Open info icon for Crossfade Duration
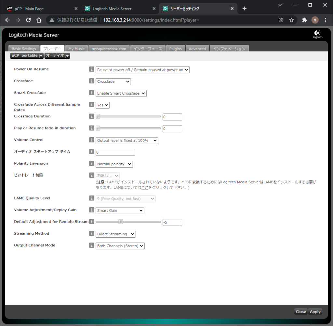The image size is (333, 326). (91, 116)
